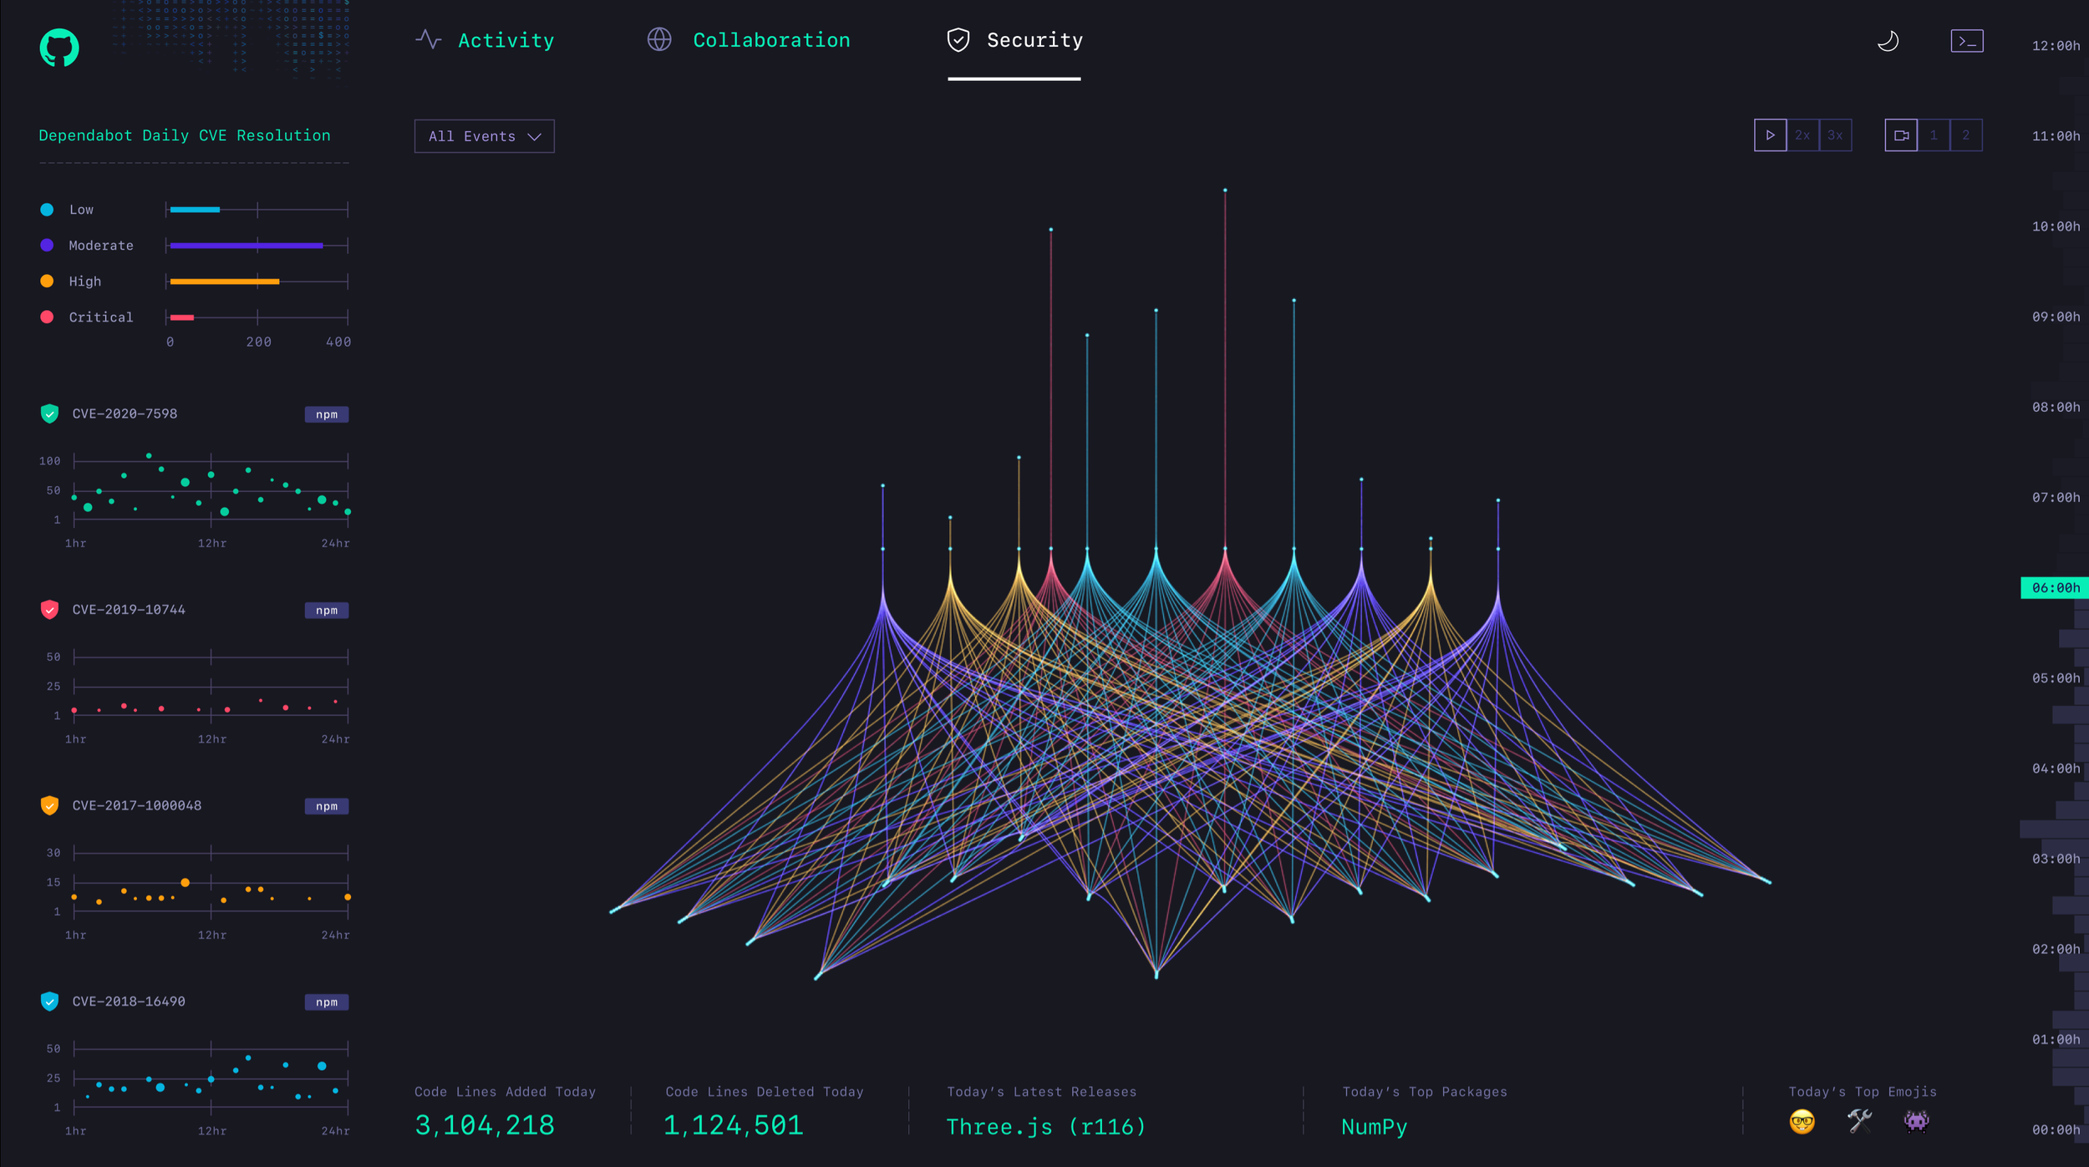Switch to camera preset 2
This screenshot has height=1167, width=2089.
(x=1966, y=135)
